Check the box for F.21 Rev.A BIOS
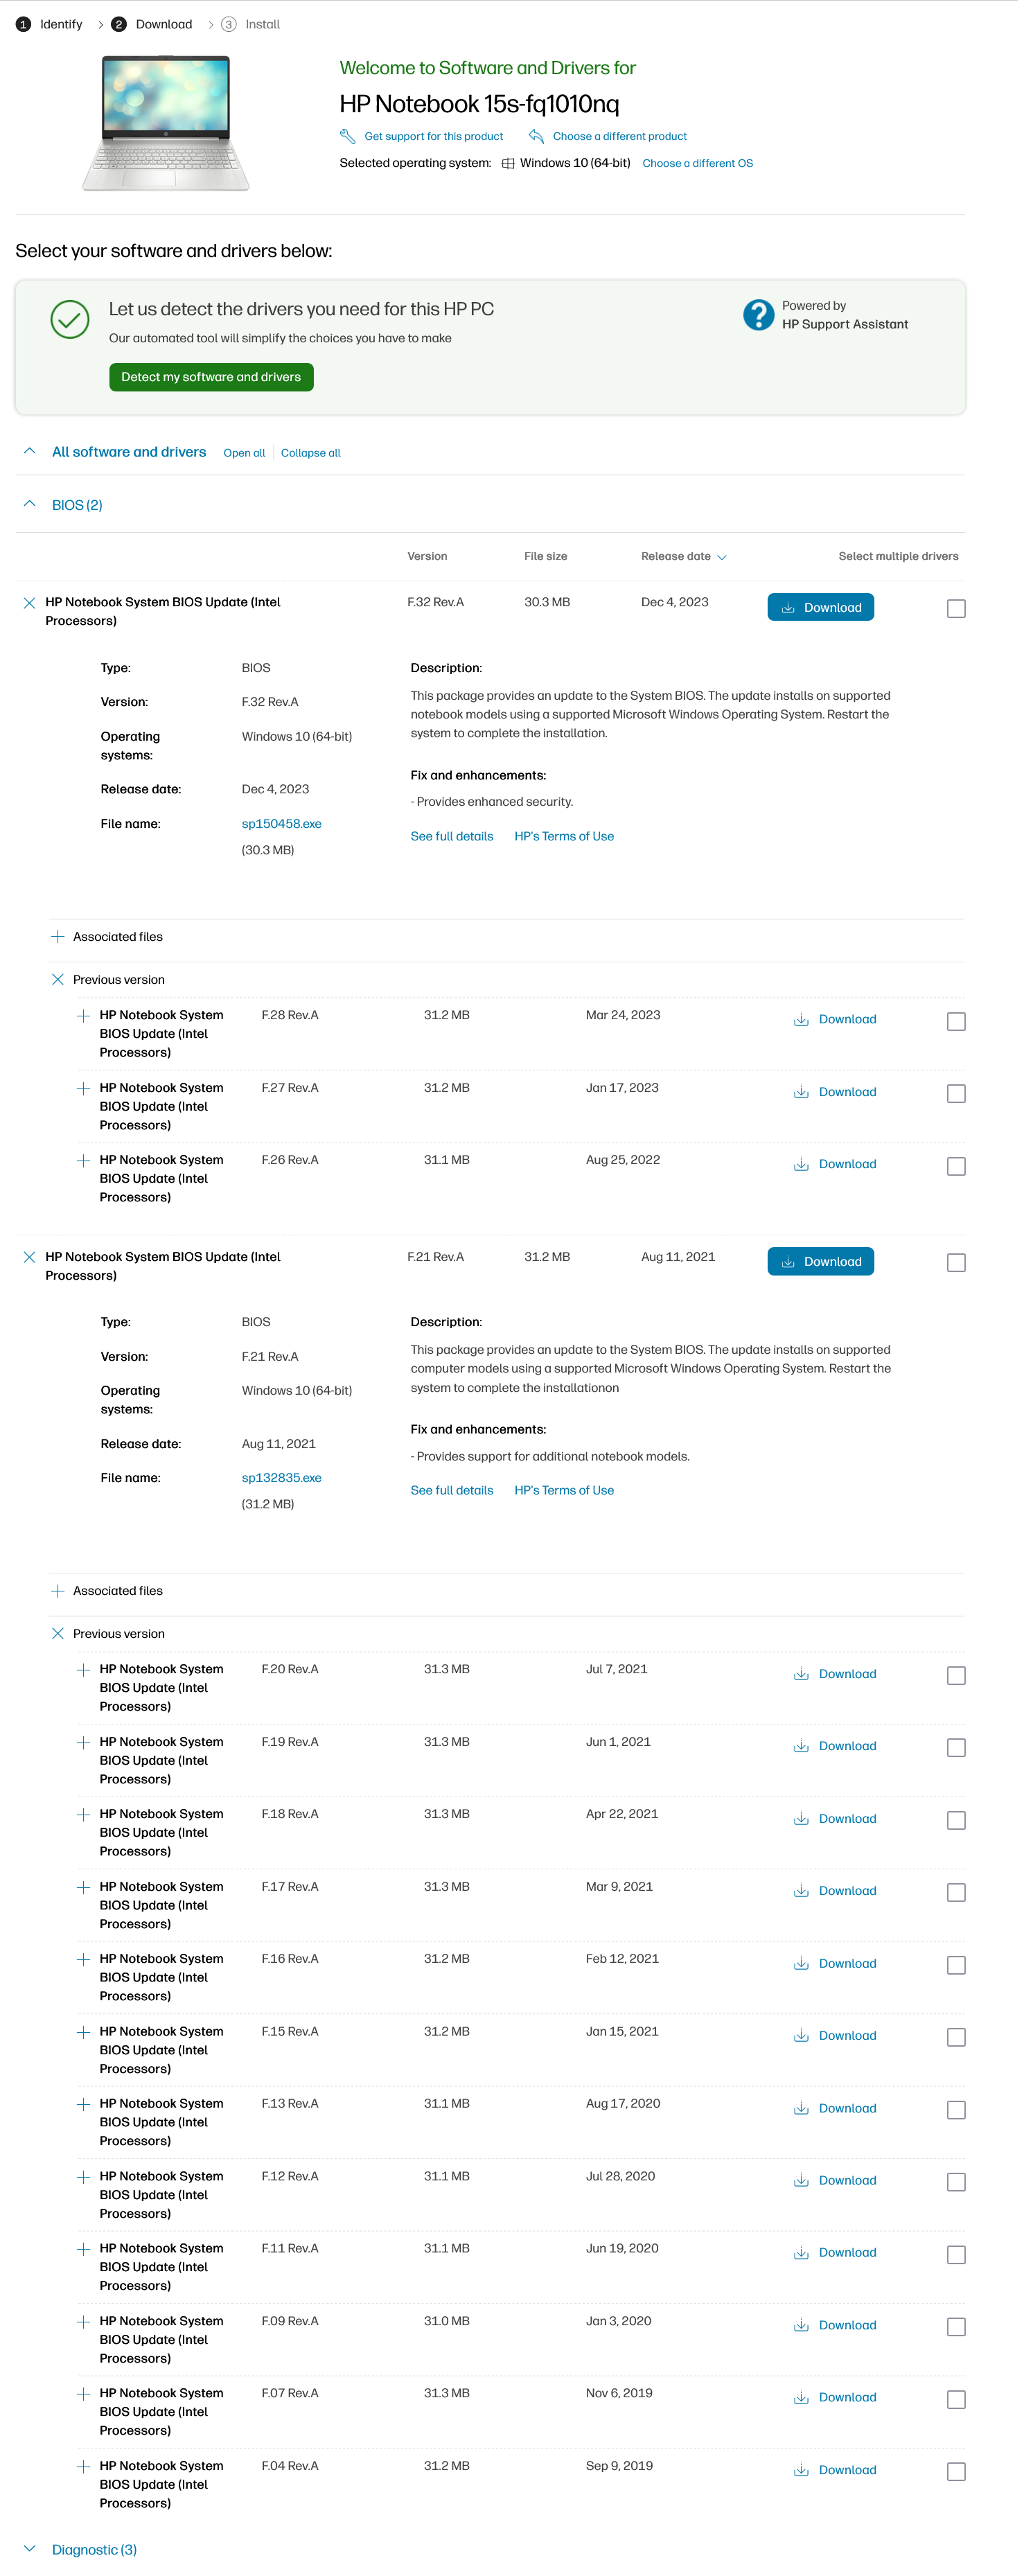Viewport: 1024px width, 2576px height. [956, 1263]
